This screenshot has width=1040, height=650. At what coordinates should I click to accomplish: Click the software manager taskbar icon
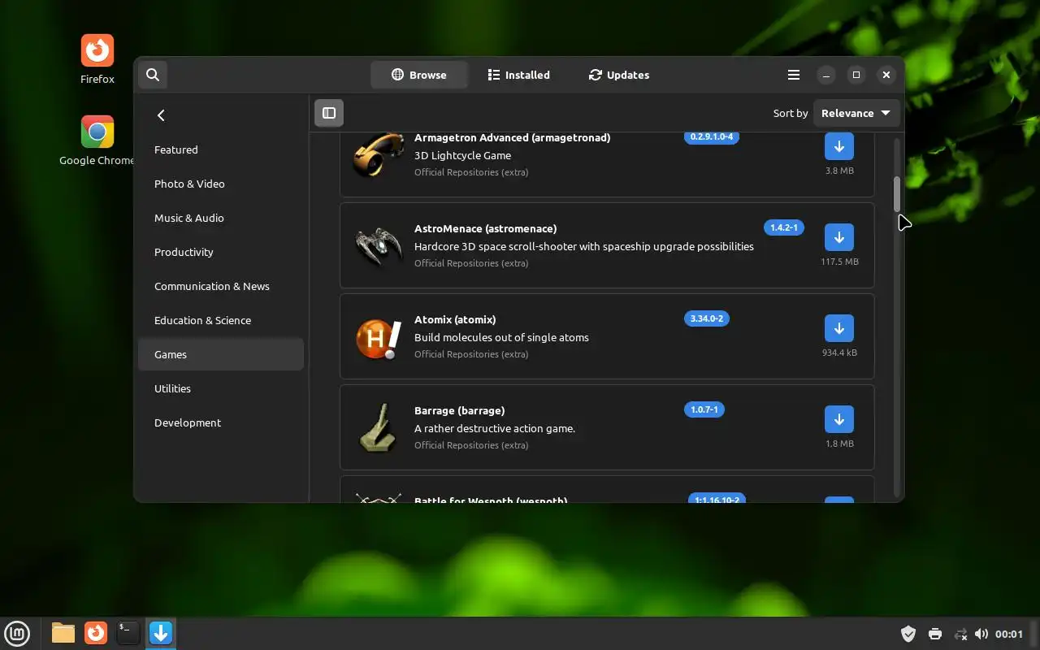pos(161,633)
